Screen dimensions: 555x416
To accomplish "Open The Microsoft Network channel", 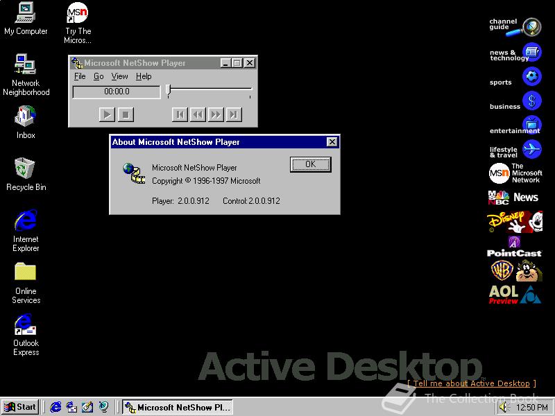I will coord(515,173).
